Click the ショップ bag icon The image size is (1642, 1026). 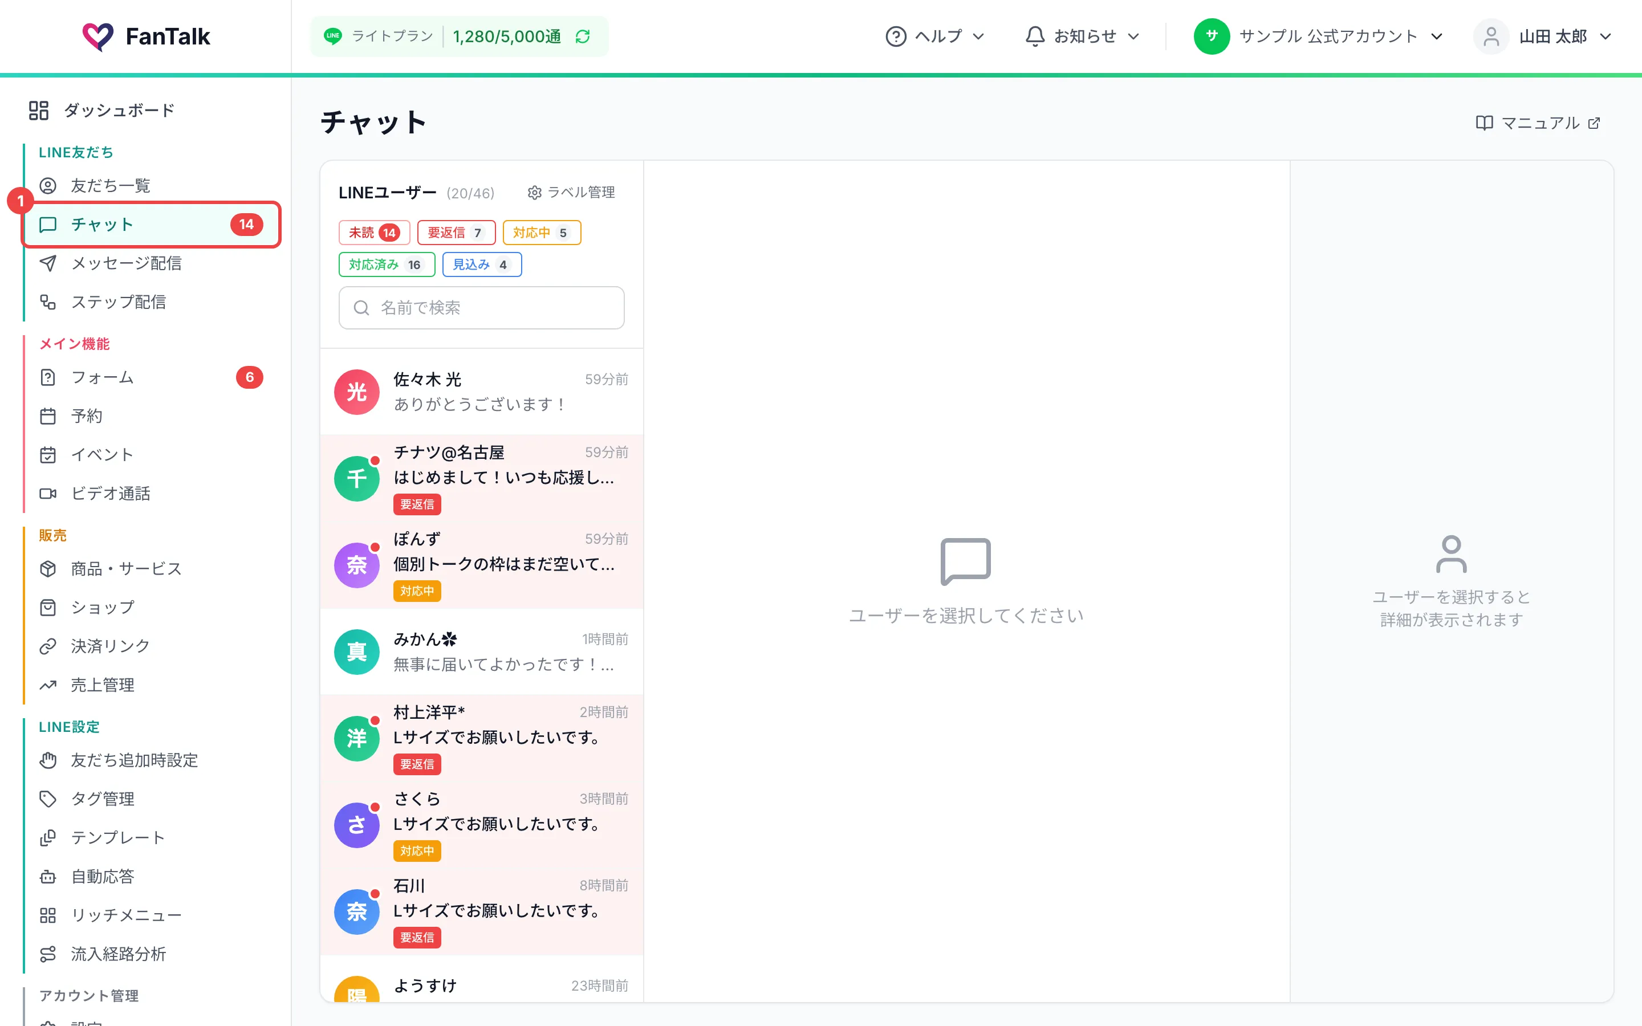(47, 607)
